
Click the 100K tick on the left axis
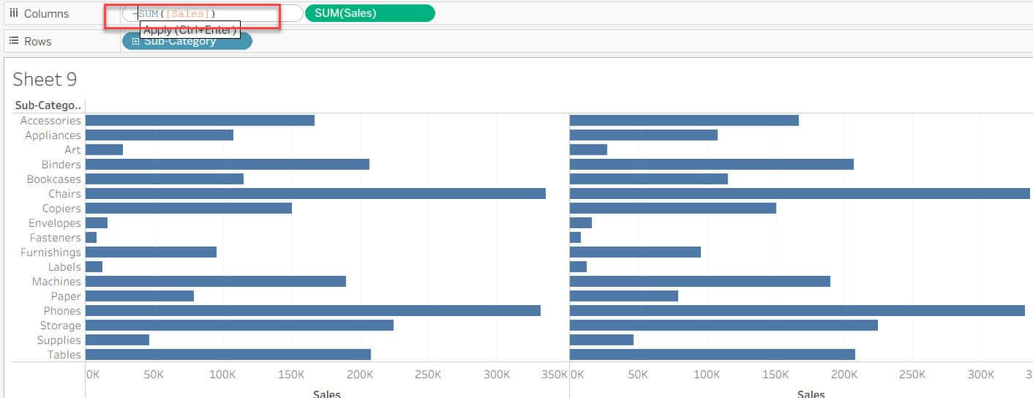[222, 375]
